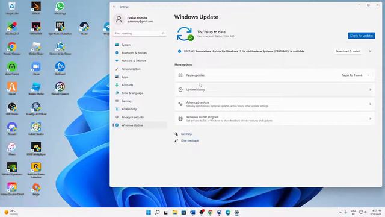Click the DEU language indicator in the taskbar
385x217 pixels.
click(353, 212)
